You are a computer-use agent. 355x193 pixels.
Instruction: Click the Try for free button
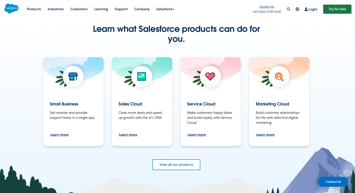pos(337,9)
